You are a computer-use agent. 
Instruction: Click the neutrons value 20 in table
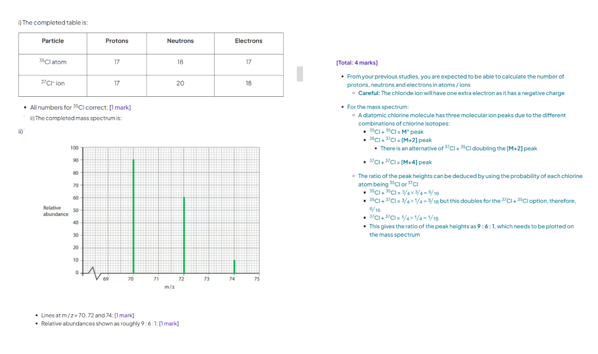coord(180,83)
